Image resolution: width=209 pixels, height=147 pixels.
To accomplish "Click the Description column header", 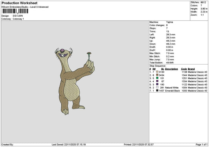I will 171,69.
